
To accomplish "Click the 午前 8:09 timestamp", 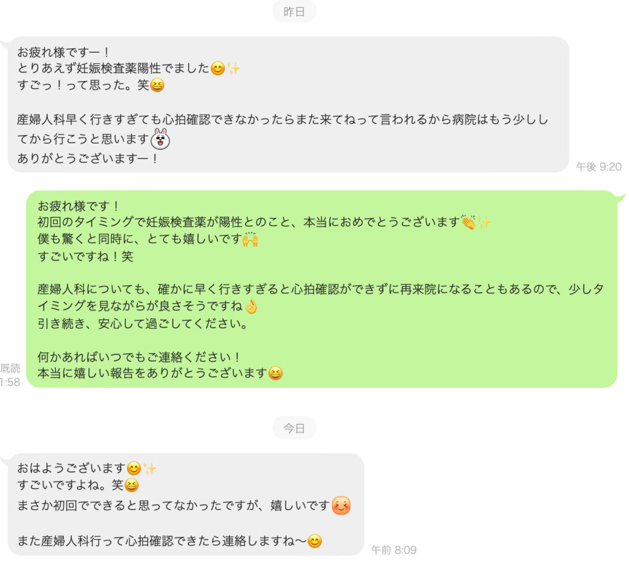I will [394, 549].
